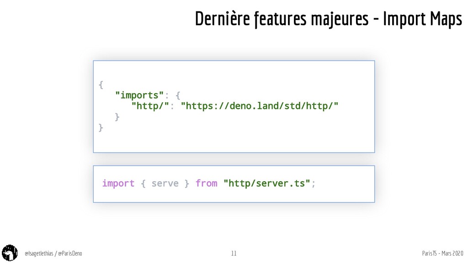The height and width of the screenshot is (263, 468).
Task: Click the 'import' keyword in the code line
Action: coord(118,183)
